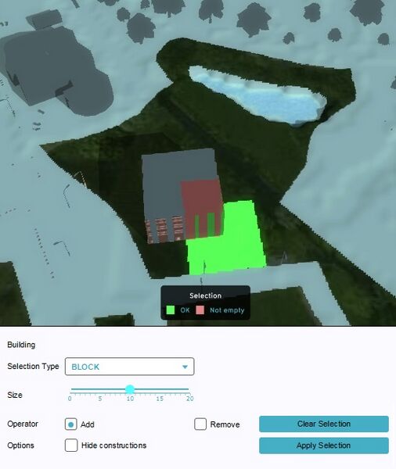Click the Size slider handle at 10
The image size is (396, 469).
[x=130, y=389]
